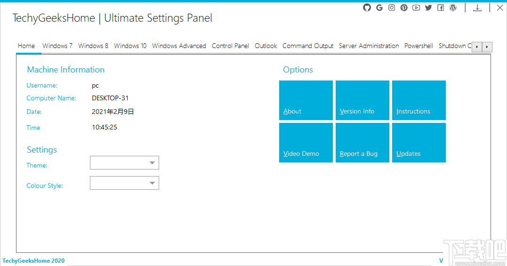This screenshot has width=507, height=266.
Task: Click the About tile
Action: pos(306,100)
